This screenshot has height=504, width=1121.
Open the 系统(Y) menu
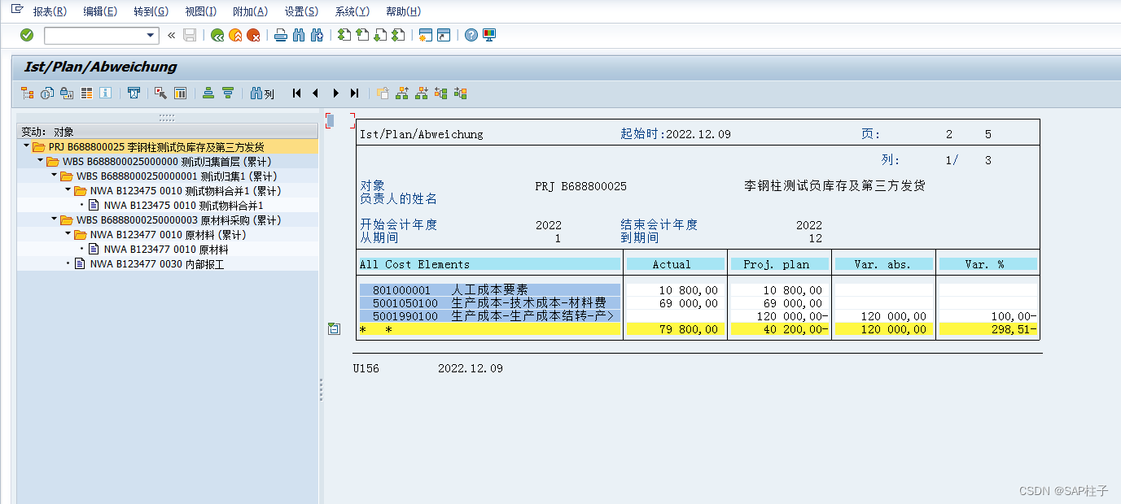click(352, 11)
